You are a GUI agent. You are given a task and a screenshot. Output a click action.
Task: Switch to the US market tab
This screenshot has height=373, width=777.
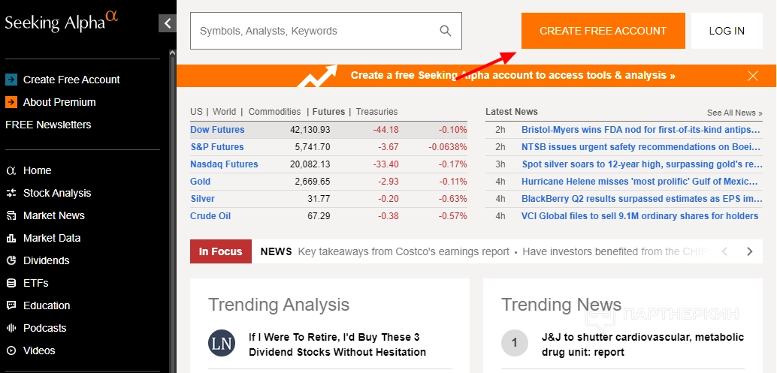pyautogui.click(x=196, y=112)
